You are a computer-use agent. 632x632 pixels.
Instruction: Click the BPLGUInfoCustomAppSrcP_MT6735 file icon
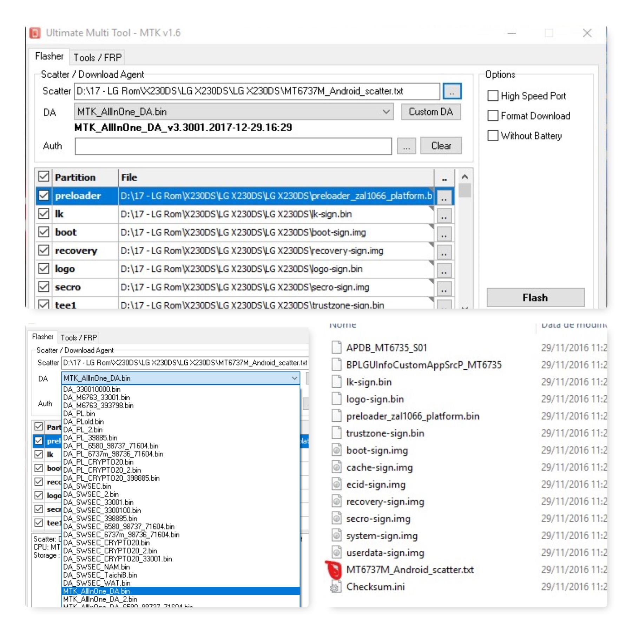coord(336,364)
